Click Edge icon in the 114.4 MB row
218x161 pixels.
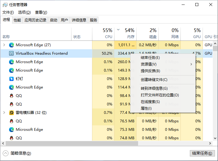pos(12,87)
